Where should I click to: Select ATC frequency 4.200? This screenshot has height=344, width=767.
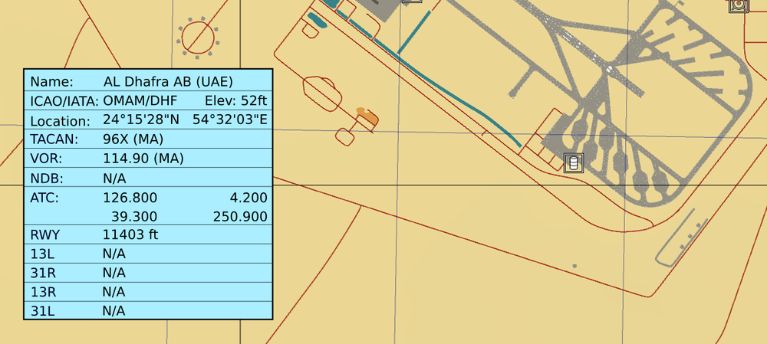249,198
